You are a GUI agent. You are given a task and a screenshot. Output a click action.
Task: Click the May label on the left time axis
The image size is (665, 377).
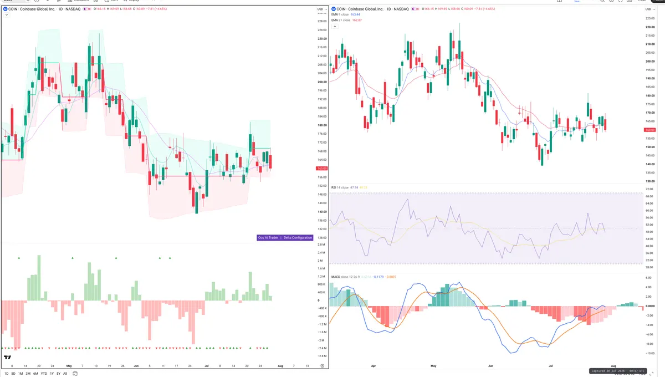click(69, 366)
